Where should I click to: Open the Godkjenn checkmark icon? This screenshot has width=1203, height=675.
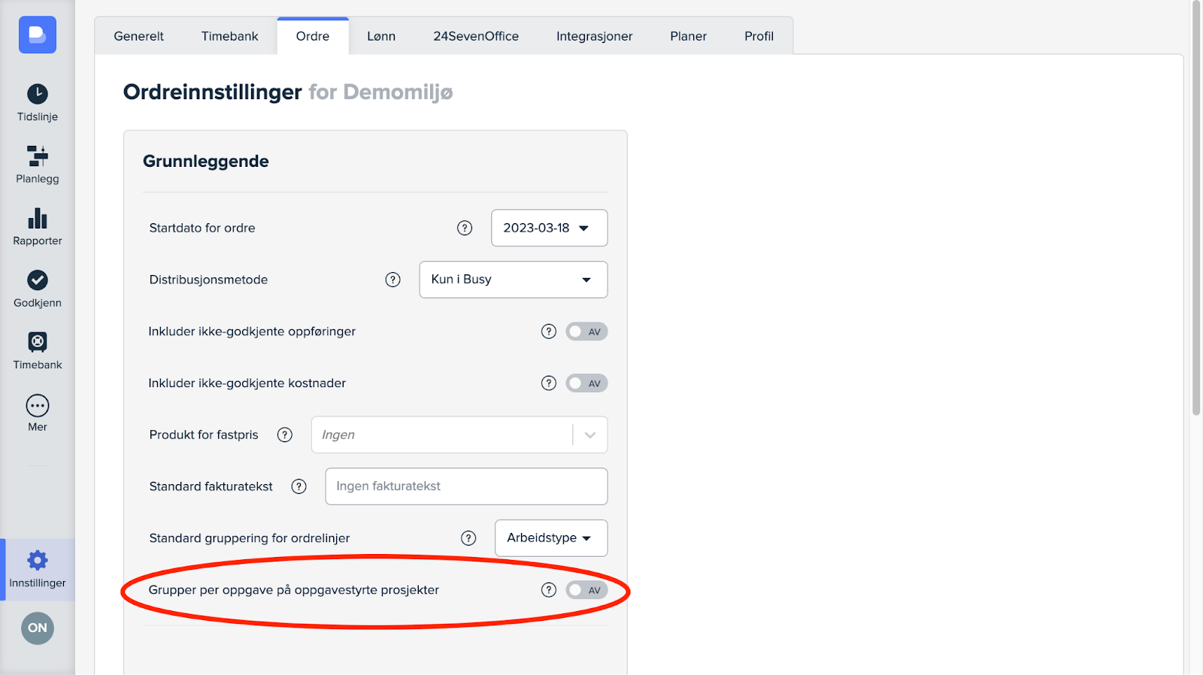tap(38, 280)
